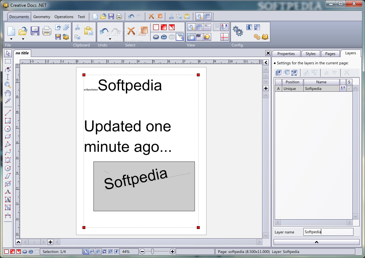The image size is (365, 258).
Task: Select the line drawing tool
Action: (8, 113)
